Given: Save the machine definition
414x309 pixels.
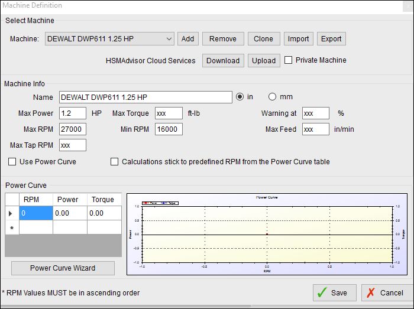Looking at the screenshot, I should [335, 292].
